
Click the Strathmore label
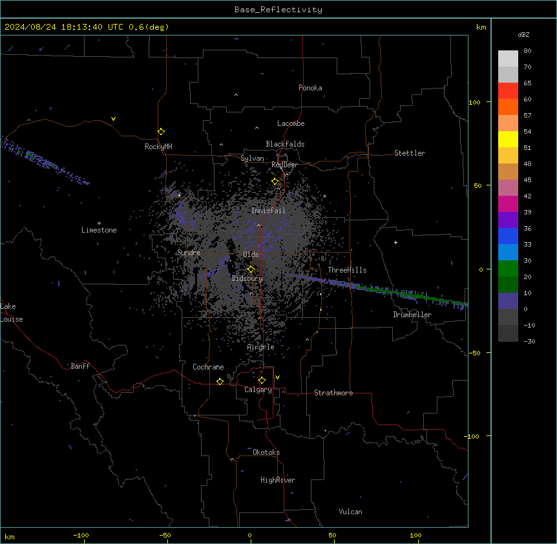(333, 393)
